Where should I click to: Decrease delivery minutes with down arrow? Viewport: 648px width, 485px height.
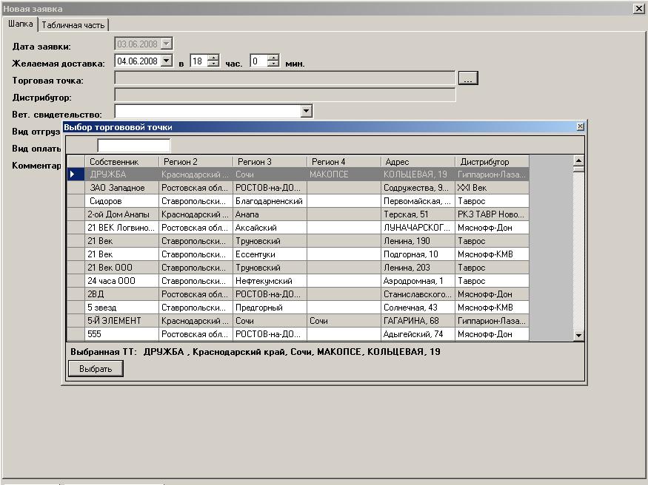[273, 64]
